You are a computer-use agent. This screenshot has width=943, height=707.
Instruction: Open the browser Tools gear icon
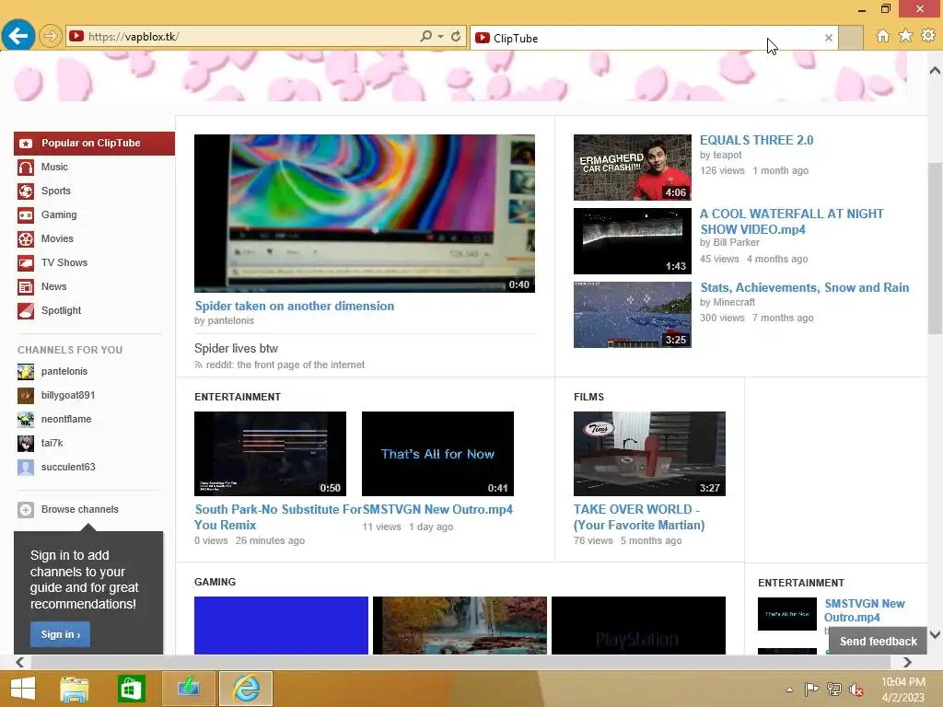928,36
